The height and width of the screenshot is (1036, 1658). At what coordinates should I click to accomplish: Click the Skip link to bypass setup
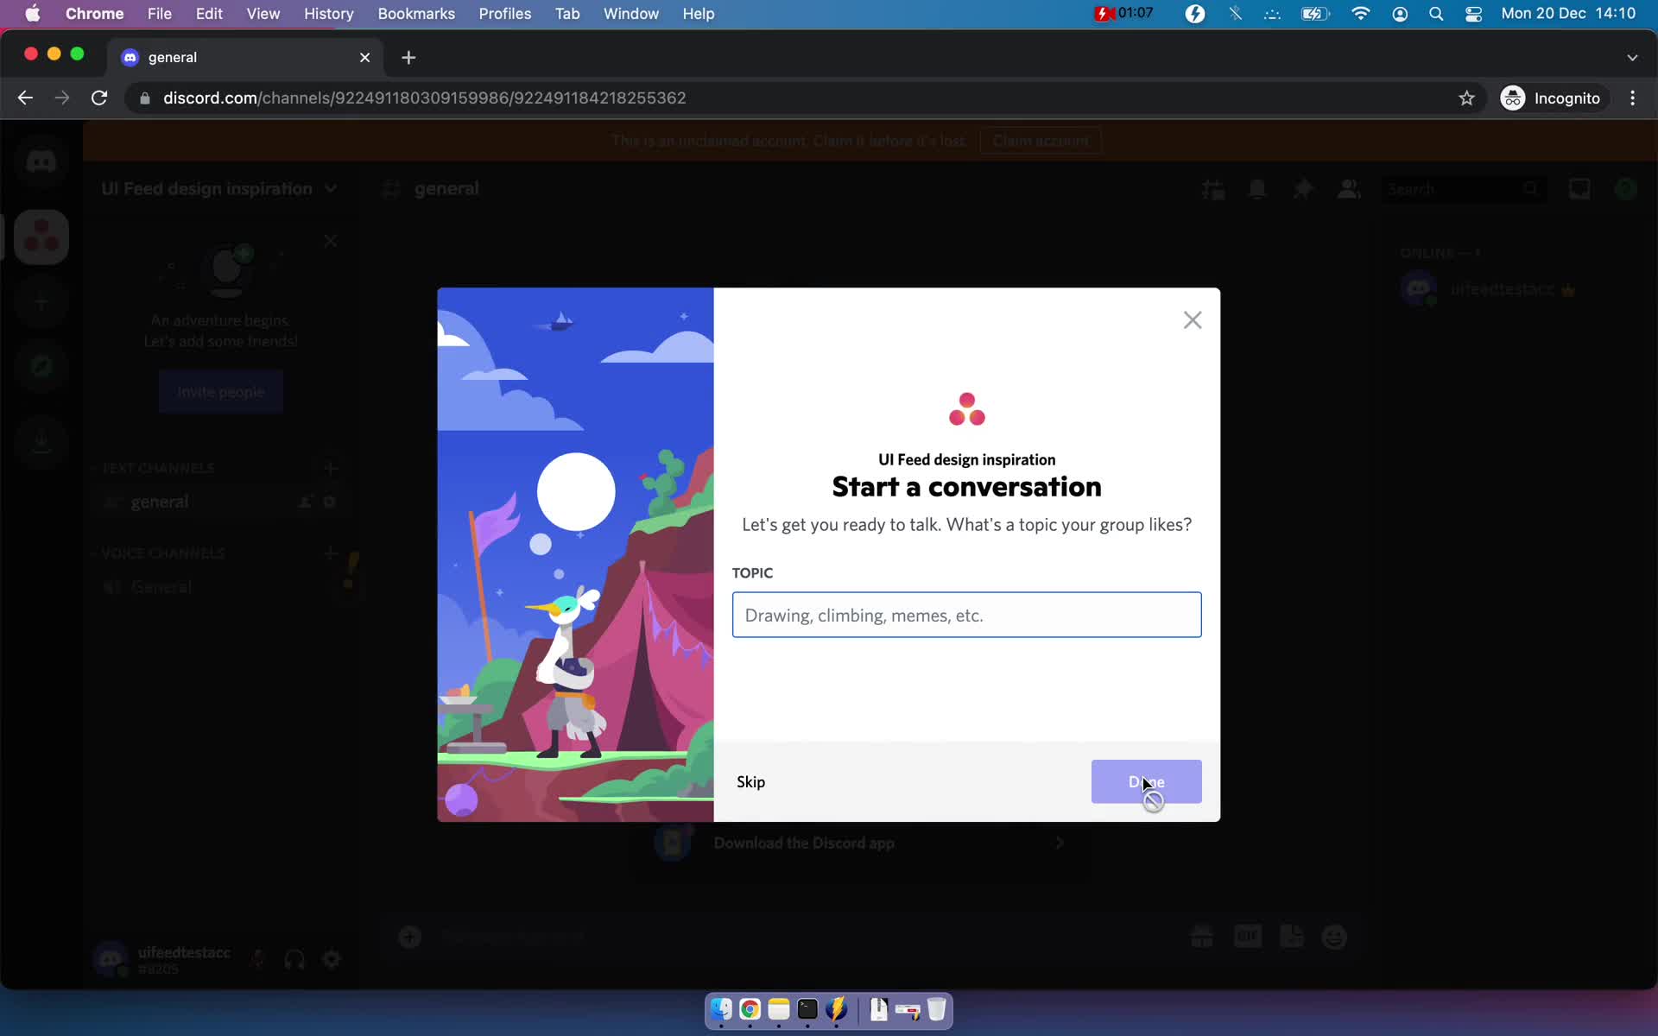[750, 782]
